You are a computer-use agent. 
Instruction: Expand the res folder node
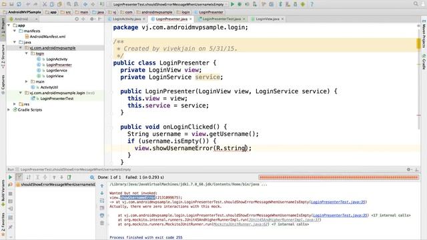coord(15,104)
